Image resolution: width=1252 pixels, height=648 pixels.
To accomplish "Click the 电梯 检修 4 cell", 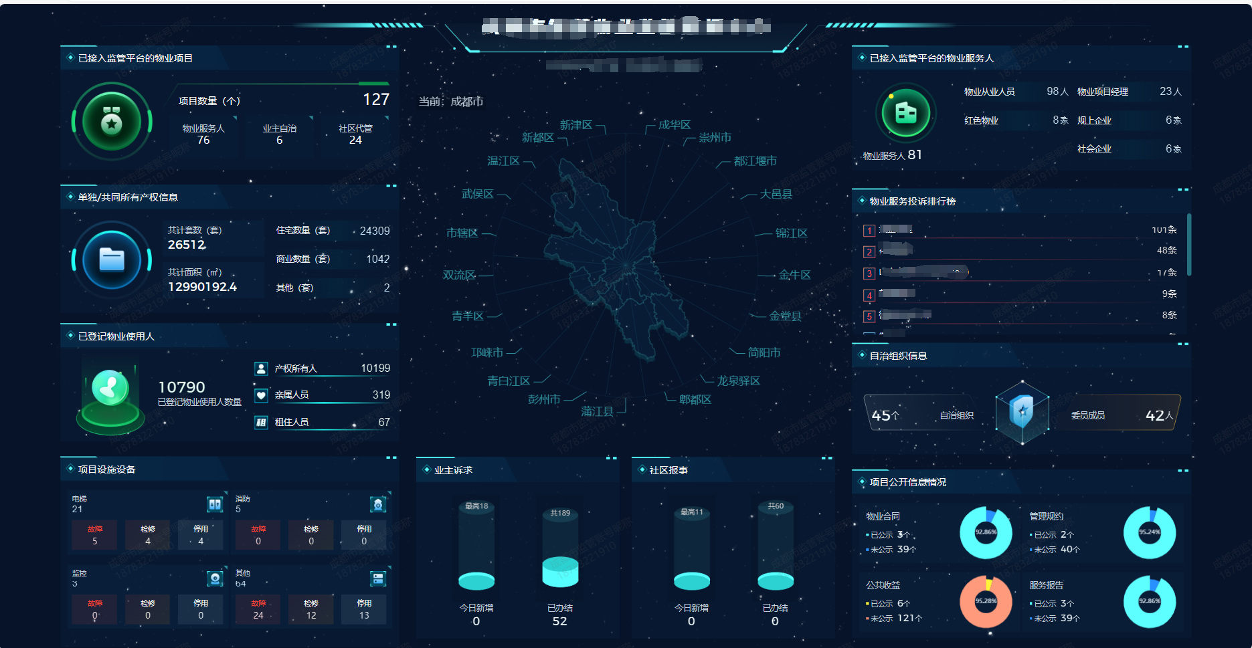I will pyautogui.click(x=148, y=535).
